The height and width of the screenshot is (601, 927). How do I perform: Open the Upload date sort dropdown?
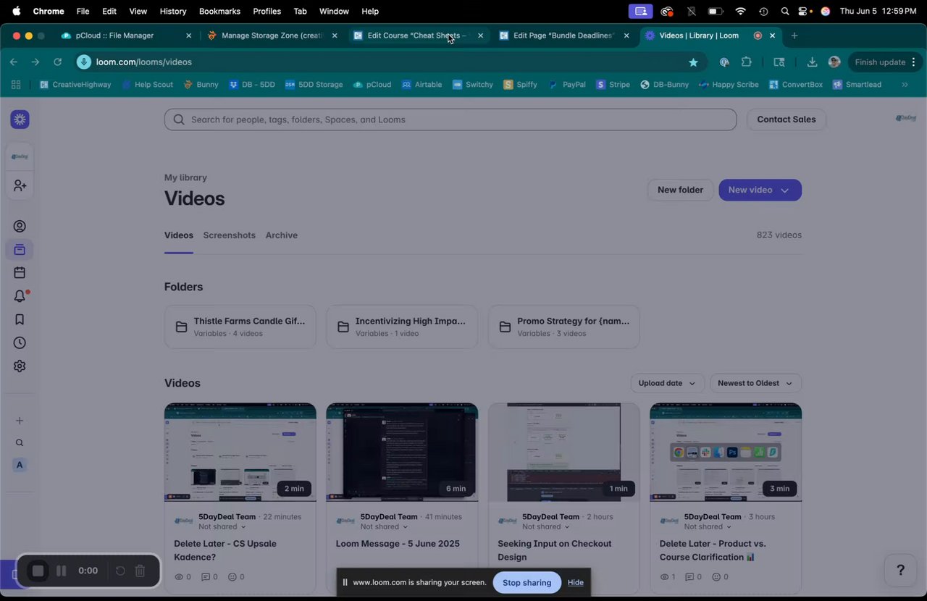667,383
